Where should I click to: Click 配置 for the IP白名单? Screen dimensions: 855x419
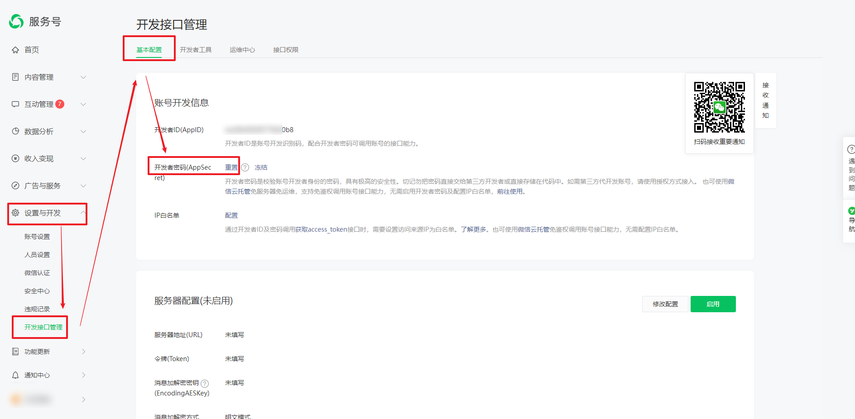(231, 215)
